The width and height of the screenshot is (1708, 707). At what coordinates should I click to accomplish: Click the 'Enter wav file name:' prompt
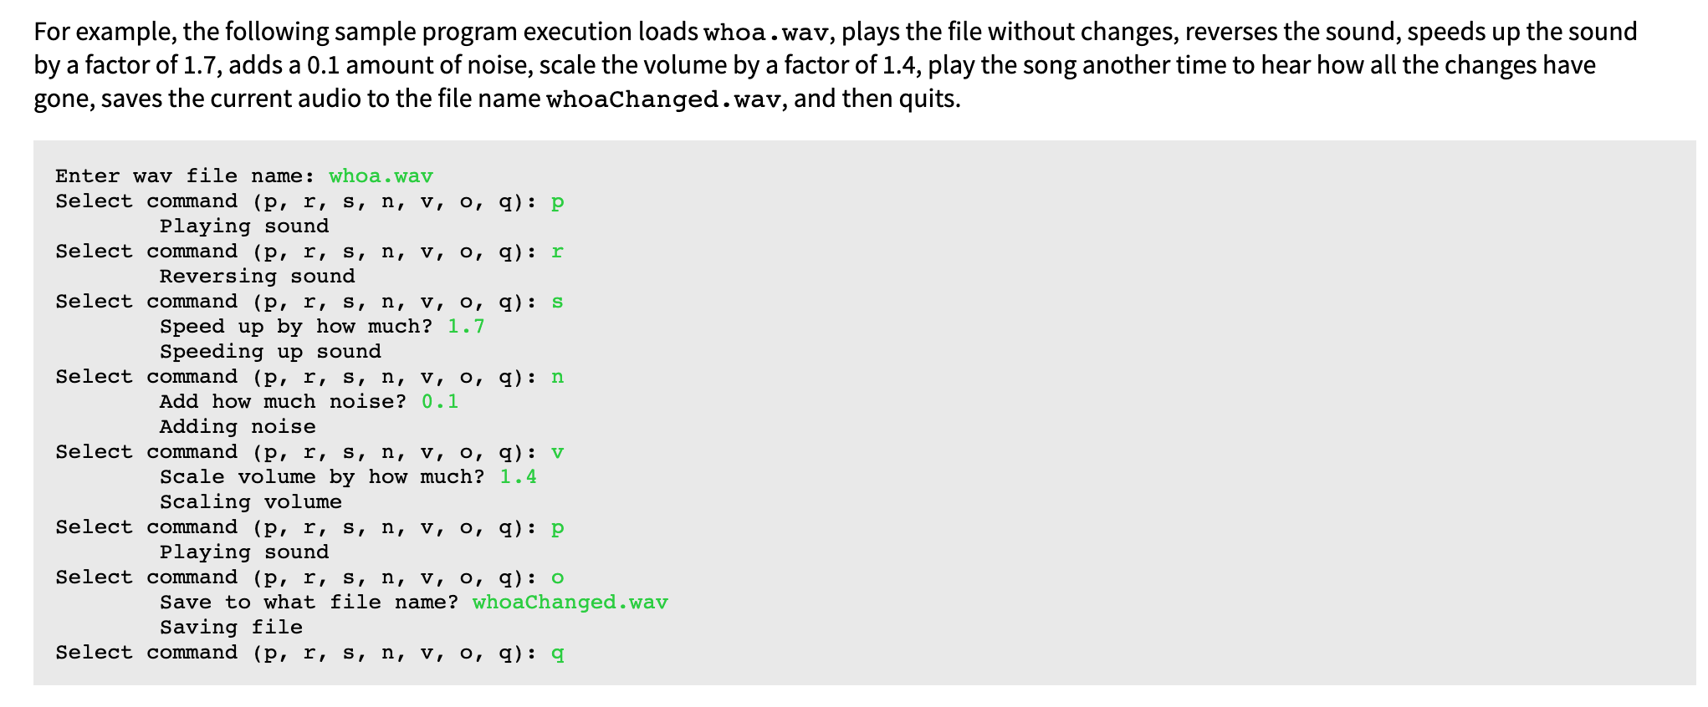coord(186,175)
